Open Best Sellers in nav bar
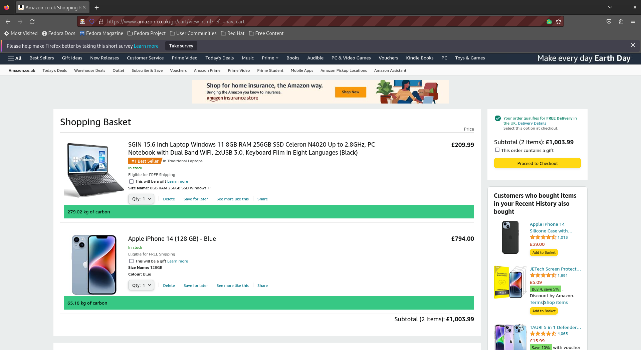The image size is (641, 350). pyautogui.click(x=42, y=58)
